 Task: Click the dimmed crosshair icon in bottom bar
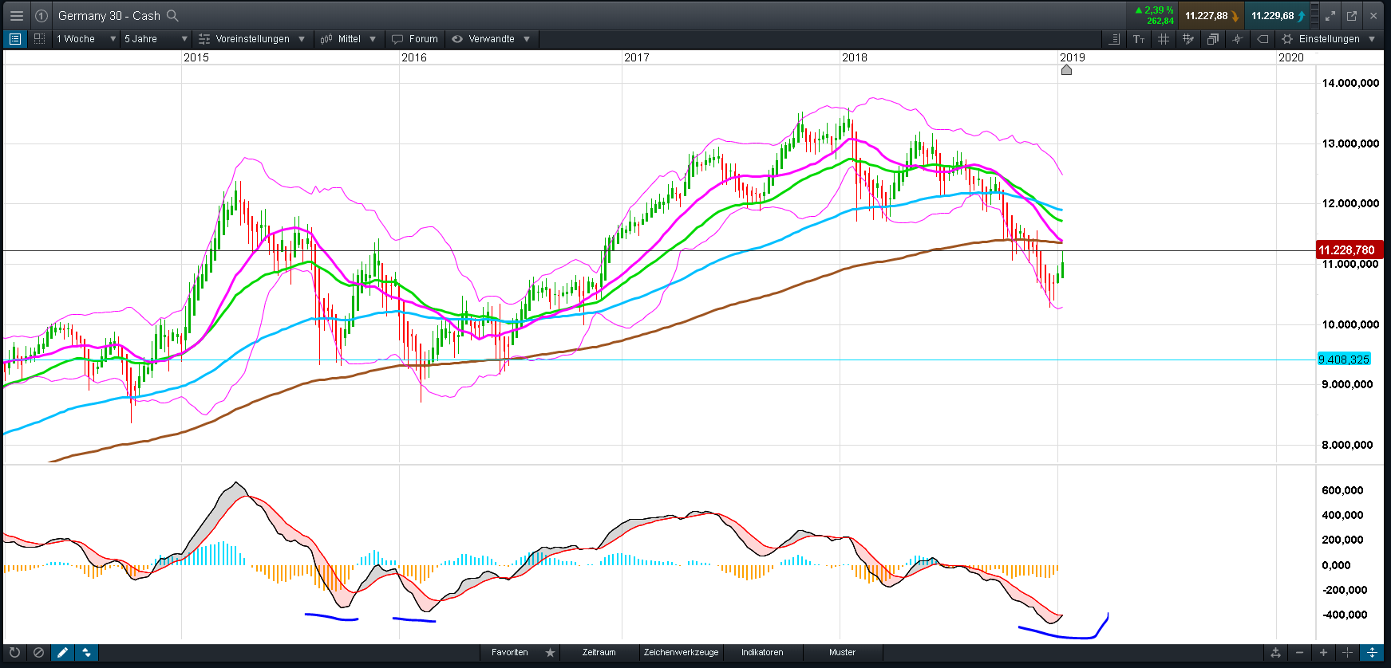click(1347, 652)
